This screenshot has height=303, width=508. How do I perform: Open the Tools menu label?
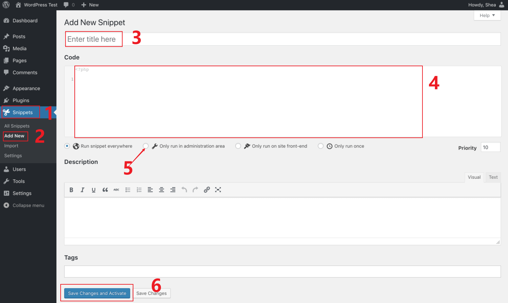19,181
